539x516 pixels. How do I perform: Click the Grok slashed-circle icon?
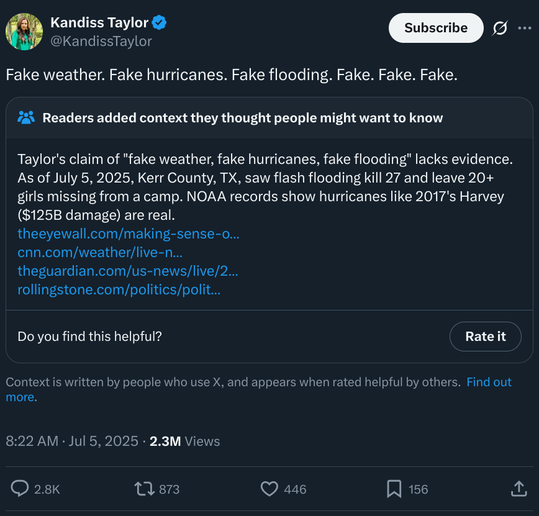(500, 28)
